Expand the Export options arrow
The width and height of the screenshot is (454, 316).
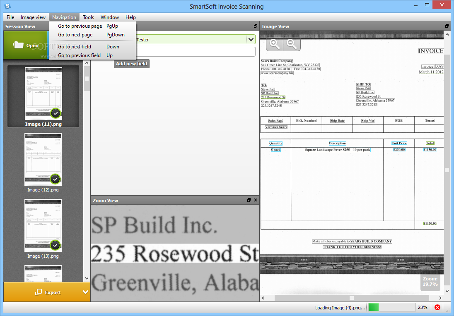85,292
